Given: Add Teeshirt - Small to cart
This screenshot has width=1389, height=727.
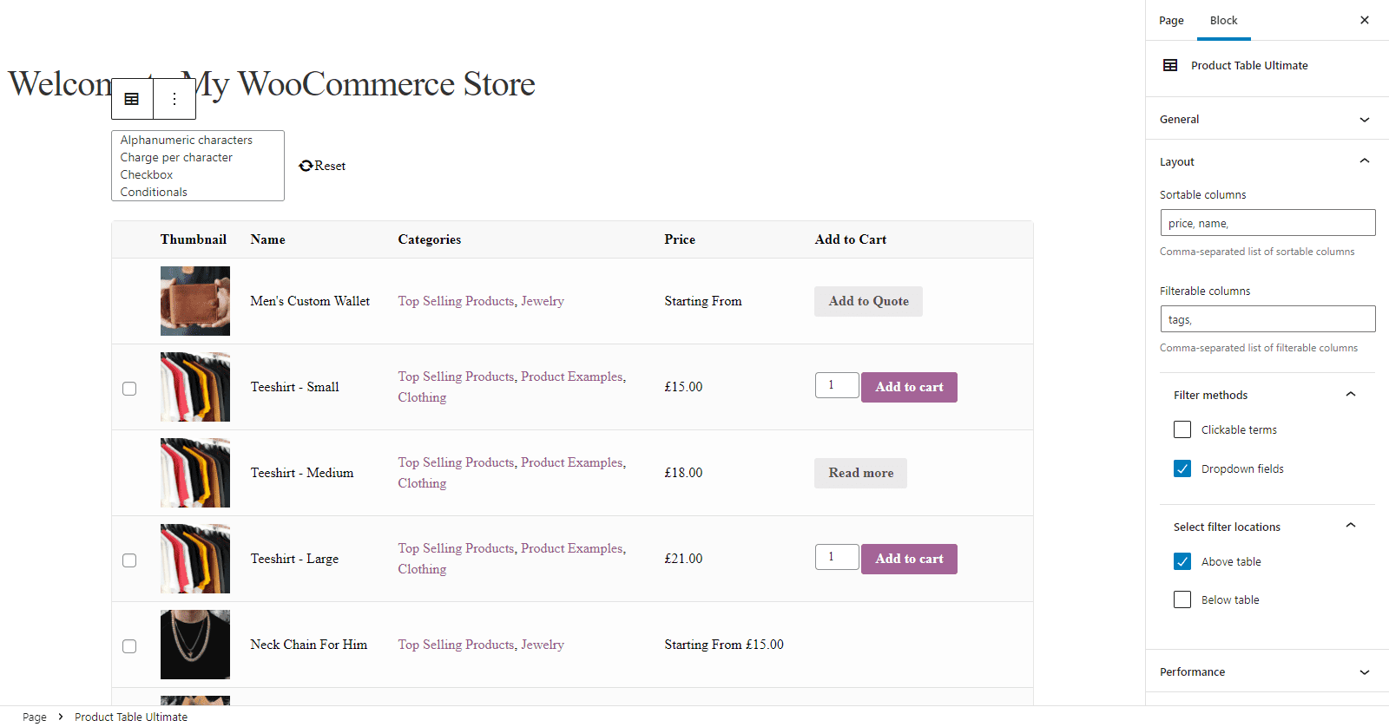Looking at the screenshot, I should [909, 387].
